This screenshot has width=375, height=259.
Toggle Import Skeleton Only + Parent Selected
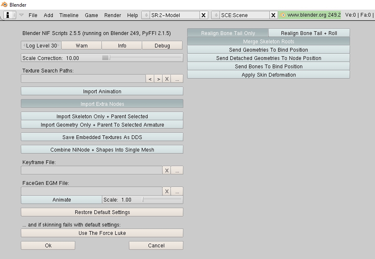tap(102, 116)
